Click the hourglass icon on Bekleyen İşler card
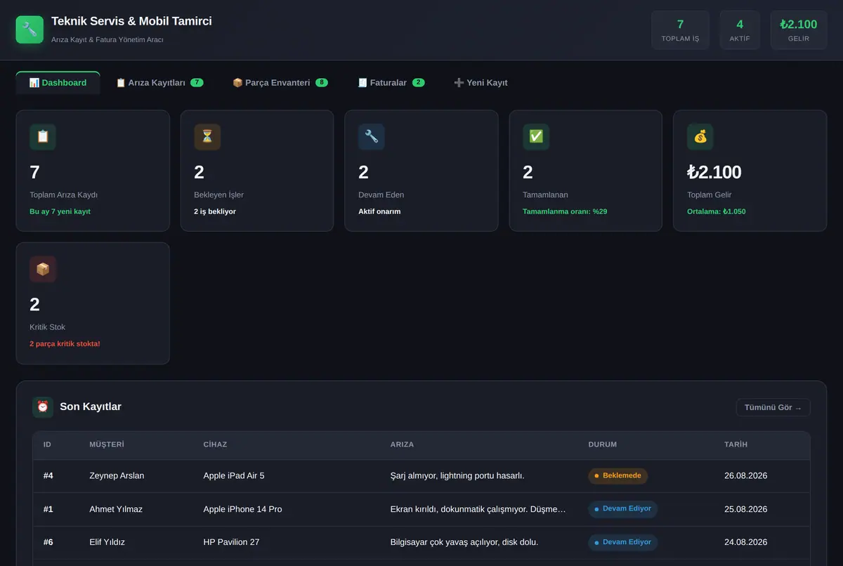The width and height of the screenshot is (843, 566). (x=207, y=137)
